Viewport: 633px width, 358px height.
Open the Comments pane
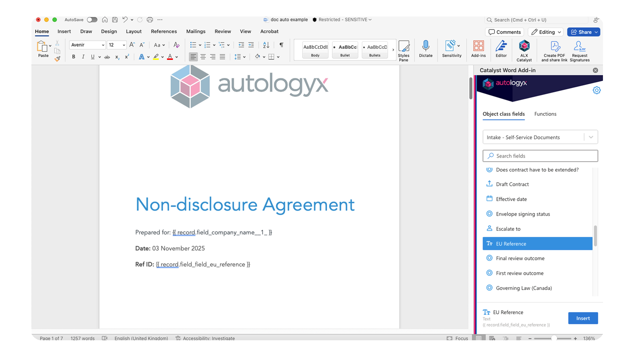(x=504, y=32)
